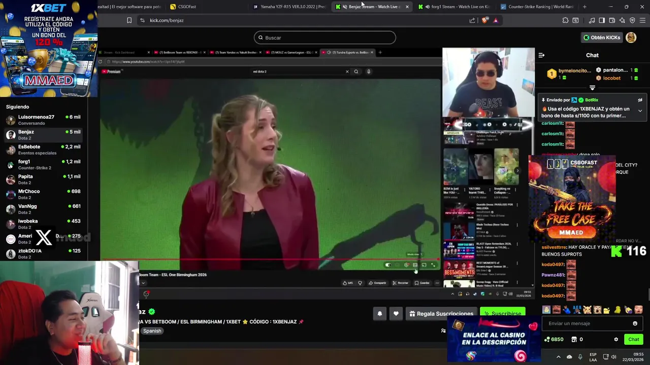Click the Regala Suscripciones button
The width and height of the screenshot is (650, 365).
[x=440, y=314]
